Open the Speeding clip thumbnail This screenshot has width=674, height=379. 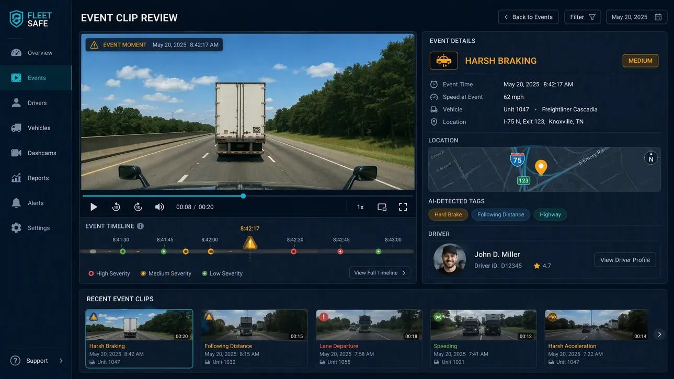[x=483, y=325]
